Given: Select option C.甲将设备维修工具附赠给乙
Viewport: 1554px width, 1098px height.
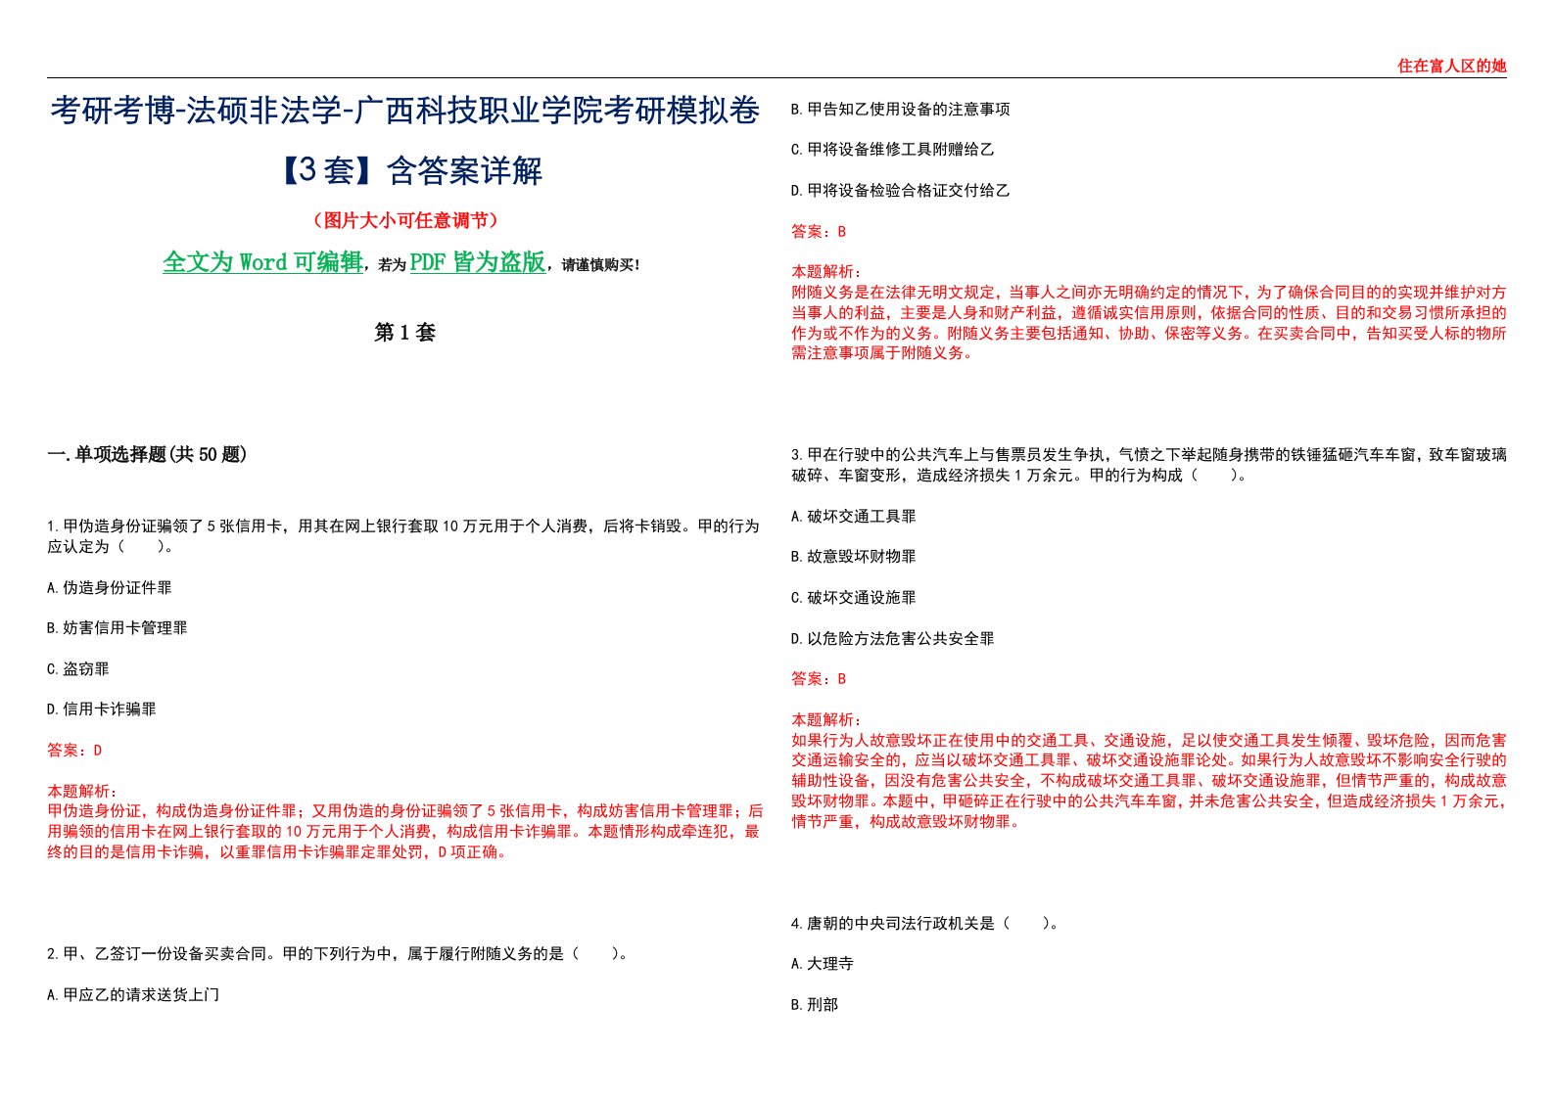Looking at the screenshot, I should click(x=892, y=149).
